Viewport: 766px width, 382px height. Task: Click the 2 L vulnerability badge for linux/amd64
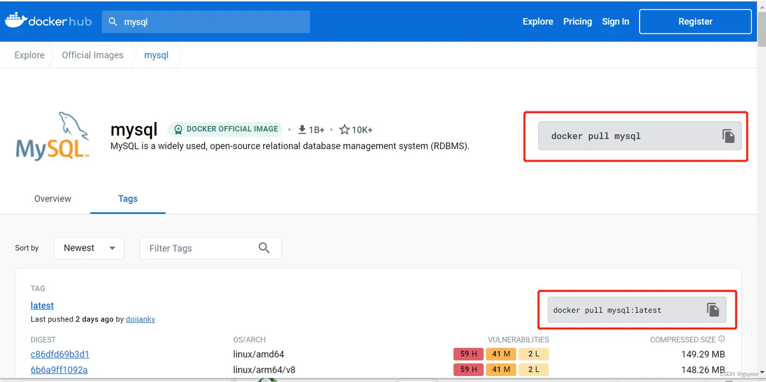533,354
